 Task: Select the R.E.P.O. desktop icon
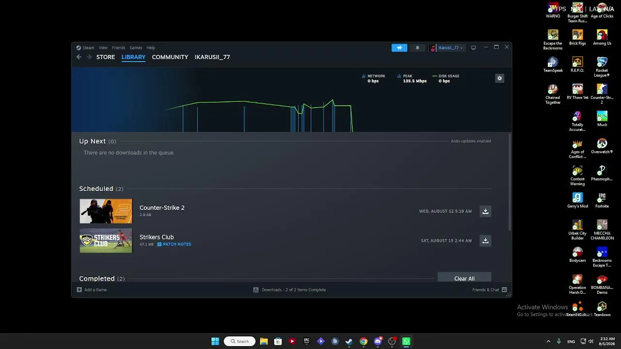(x=577, y=64)
